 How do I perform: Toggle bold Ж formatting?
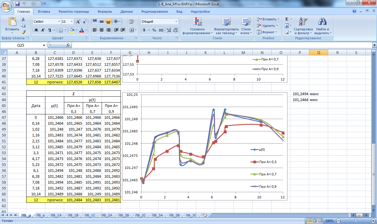(36, 30)
